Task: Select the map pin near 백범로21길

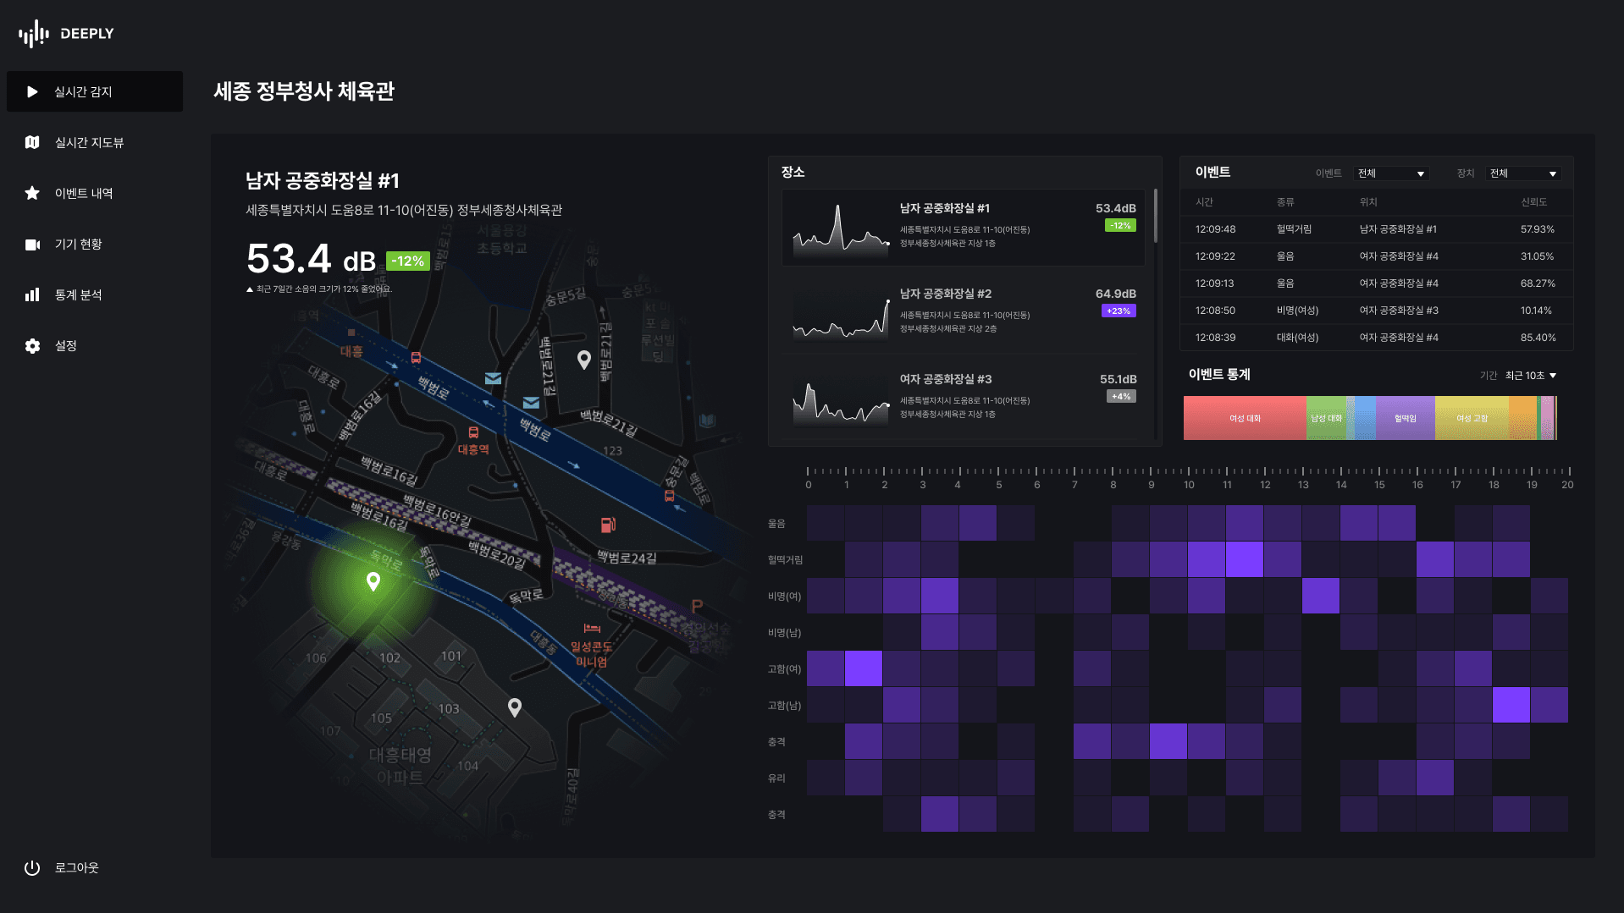Action: [x=583, y=360]
